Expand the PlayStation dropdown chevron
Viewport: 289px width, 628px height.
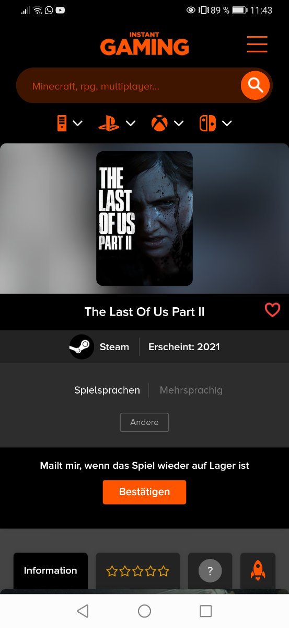131,124
